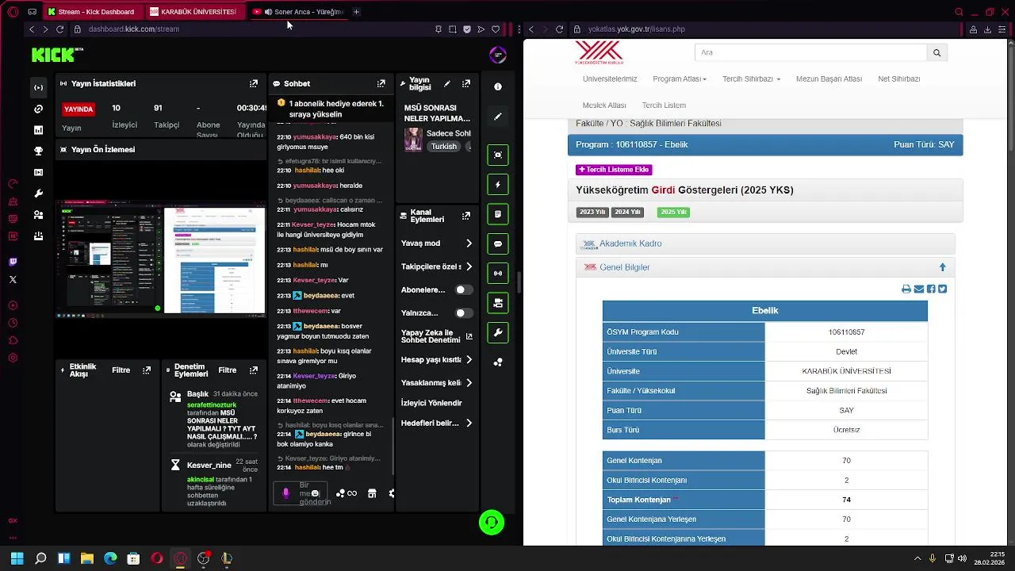Open the trophy achievements sidebar icon
The width and height of the screenshot is (1015, 571).
coord(38,151)
